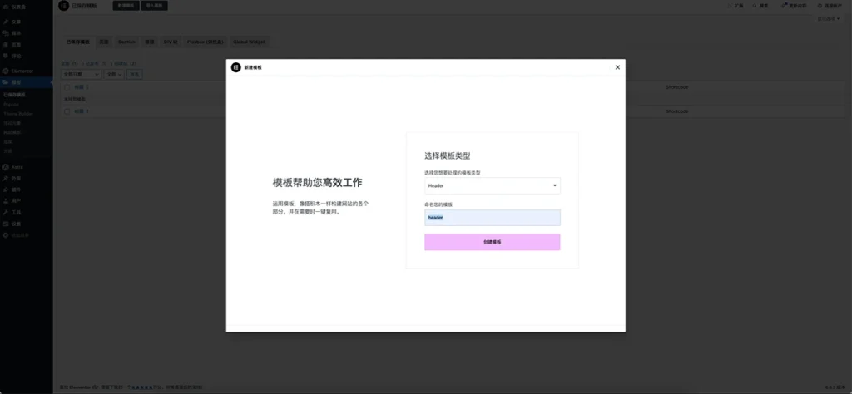Click the Elementor logo in dialog header
852x394 pixels.
[236, 67]
